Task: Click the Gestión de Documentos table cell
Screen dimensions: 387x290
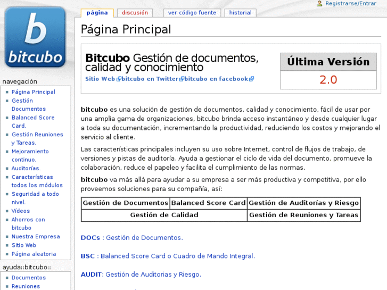Action: click(x=126, y=203)
